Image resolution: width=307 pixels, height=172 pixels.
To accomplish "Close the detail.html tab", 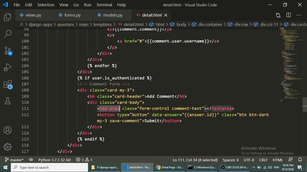I will click(165, 15).
